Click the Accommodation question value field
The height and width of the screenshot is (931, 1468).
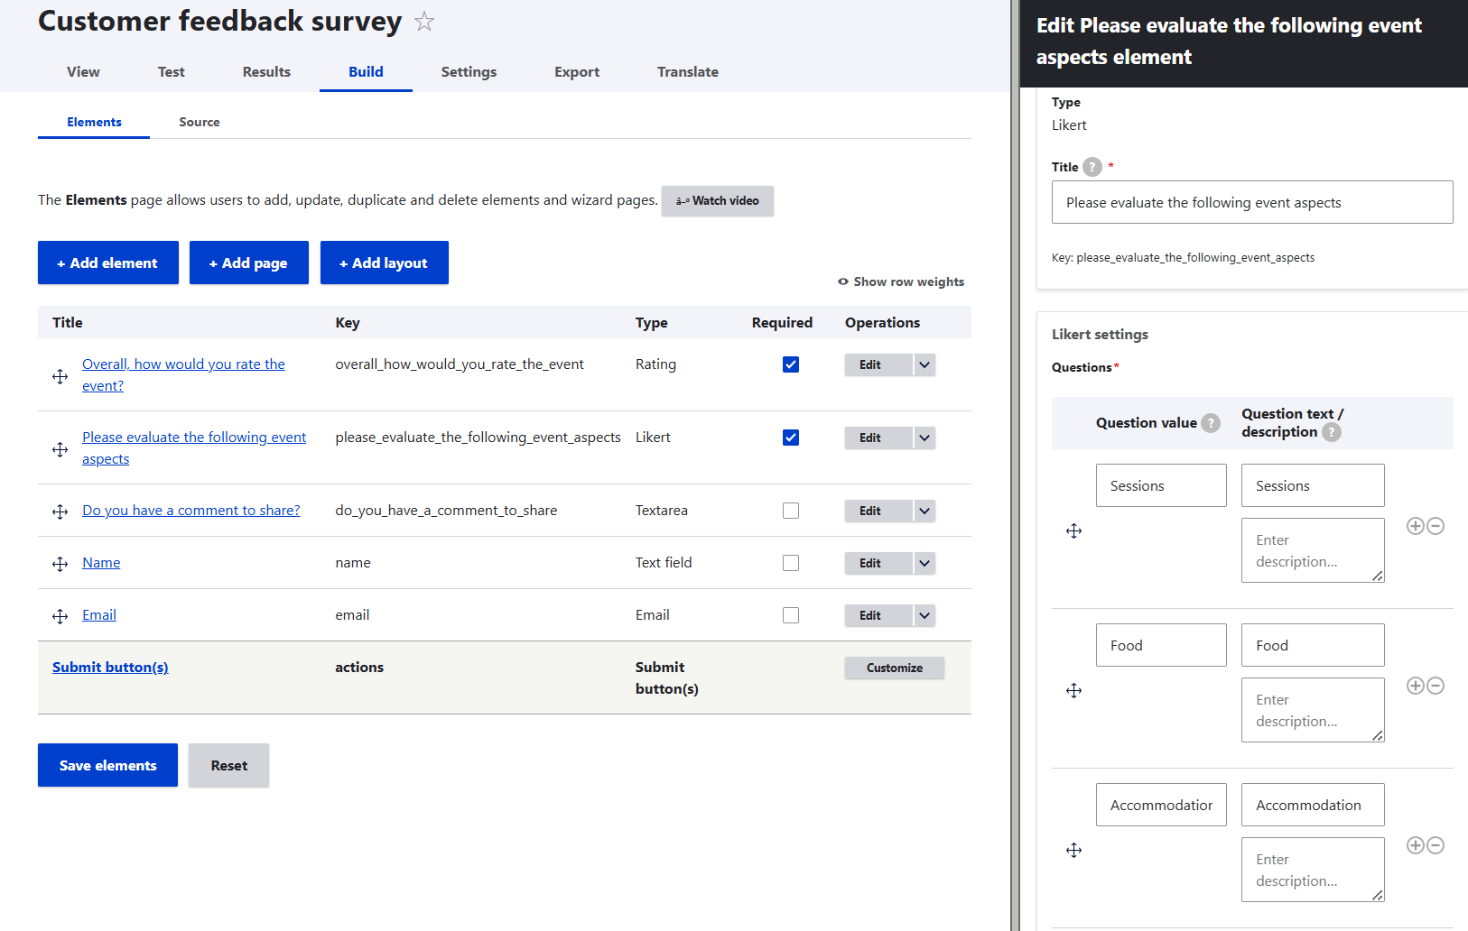(x=1161, y=805)
